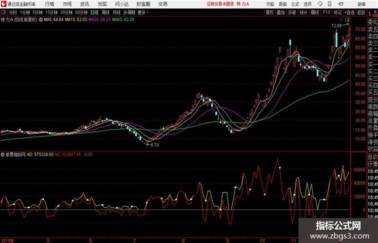Open the F10 company info
378x243 pixels.
point(326,12)
